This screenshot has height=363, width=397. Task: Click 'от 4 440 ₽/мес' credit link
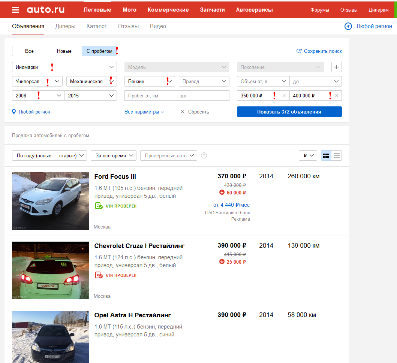(x=231, y=205)
